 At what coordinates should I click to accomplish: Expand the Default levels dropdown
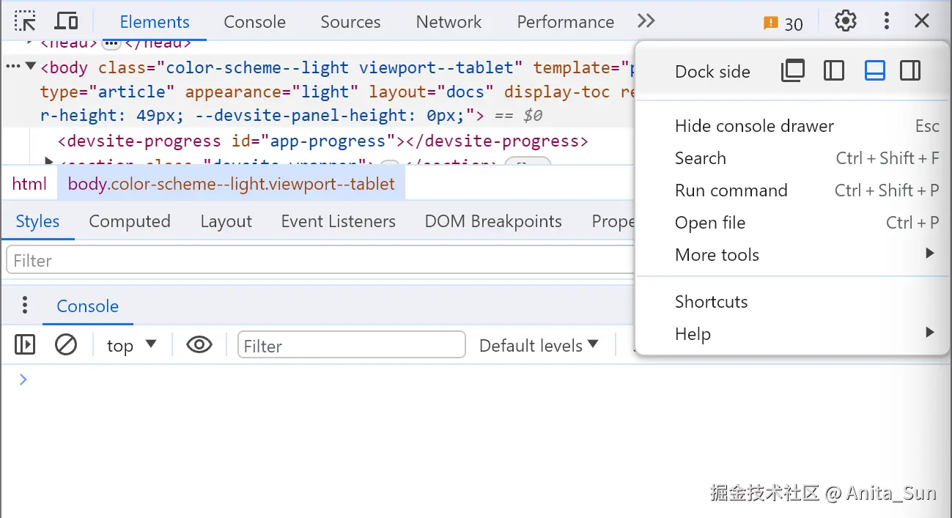[x=539, y=345]
